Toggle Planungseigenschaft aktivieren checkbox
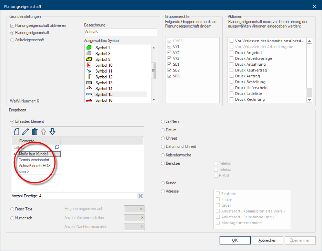This screenshot has height=251, width=322. pos(13,25)
